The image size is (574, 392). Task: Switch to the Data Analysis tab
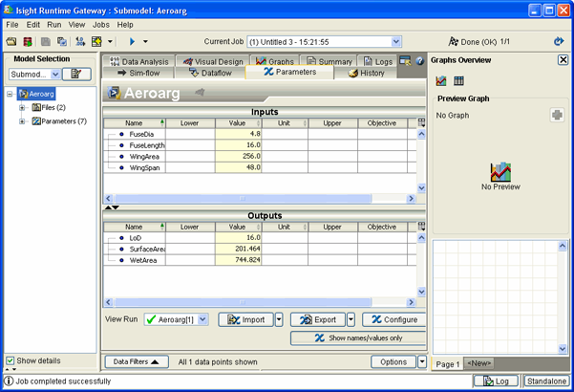tap(139, 61)
